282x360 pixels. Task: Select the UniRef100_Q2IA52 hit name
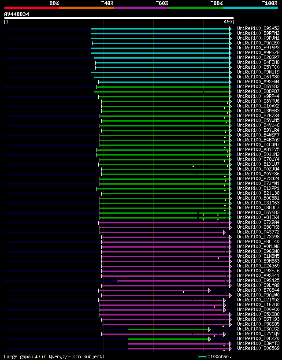(x=258, y=300)
